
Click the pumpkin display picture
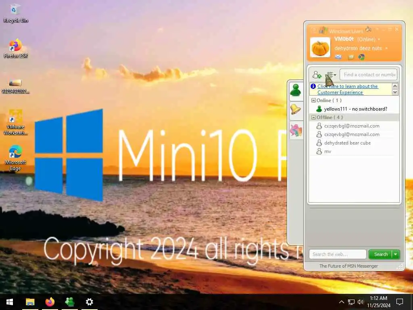click(x=320, y=48)
